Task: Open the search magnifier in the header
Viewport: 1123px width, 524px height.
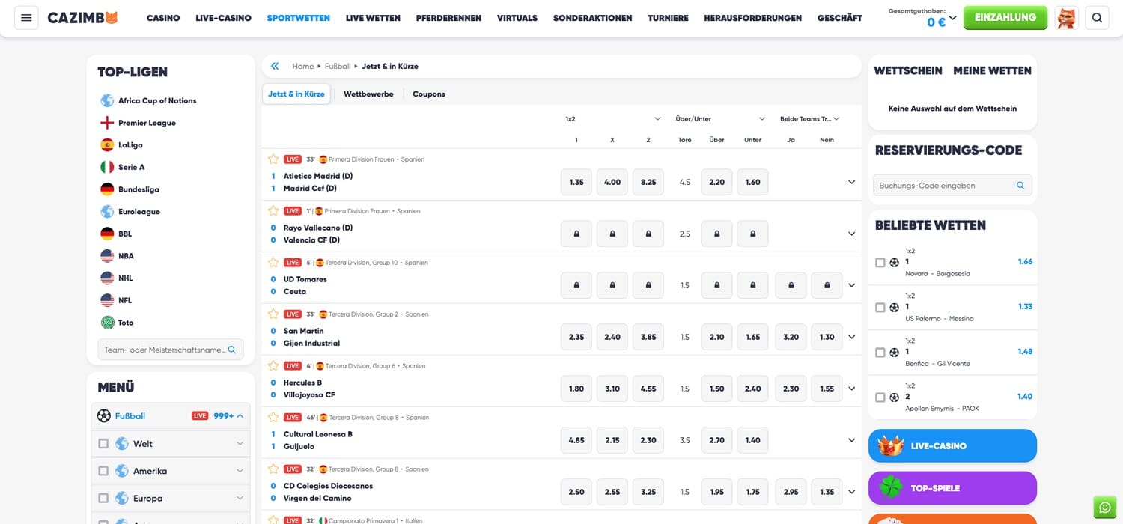Action: 1097,18
